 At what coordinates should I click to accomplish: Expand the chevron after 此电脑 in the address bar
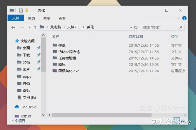coord(64,27)
